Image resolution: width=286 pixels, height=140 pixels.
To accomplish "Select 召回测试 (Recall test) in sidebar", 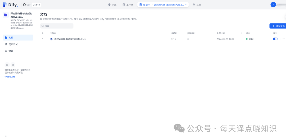I will (18, 44).
